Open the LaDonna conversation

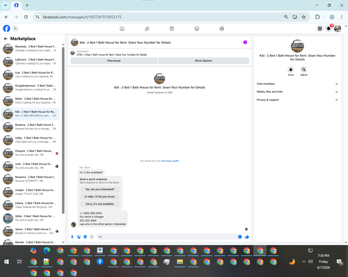[x=31, y=61]
